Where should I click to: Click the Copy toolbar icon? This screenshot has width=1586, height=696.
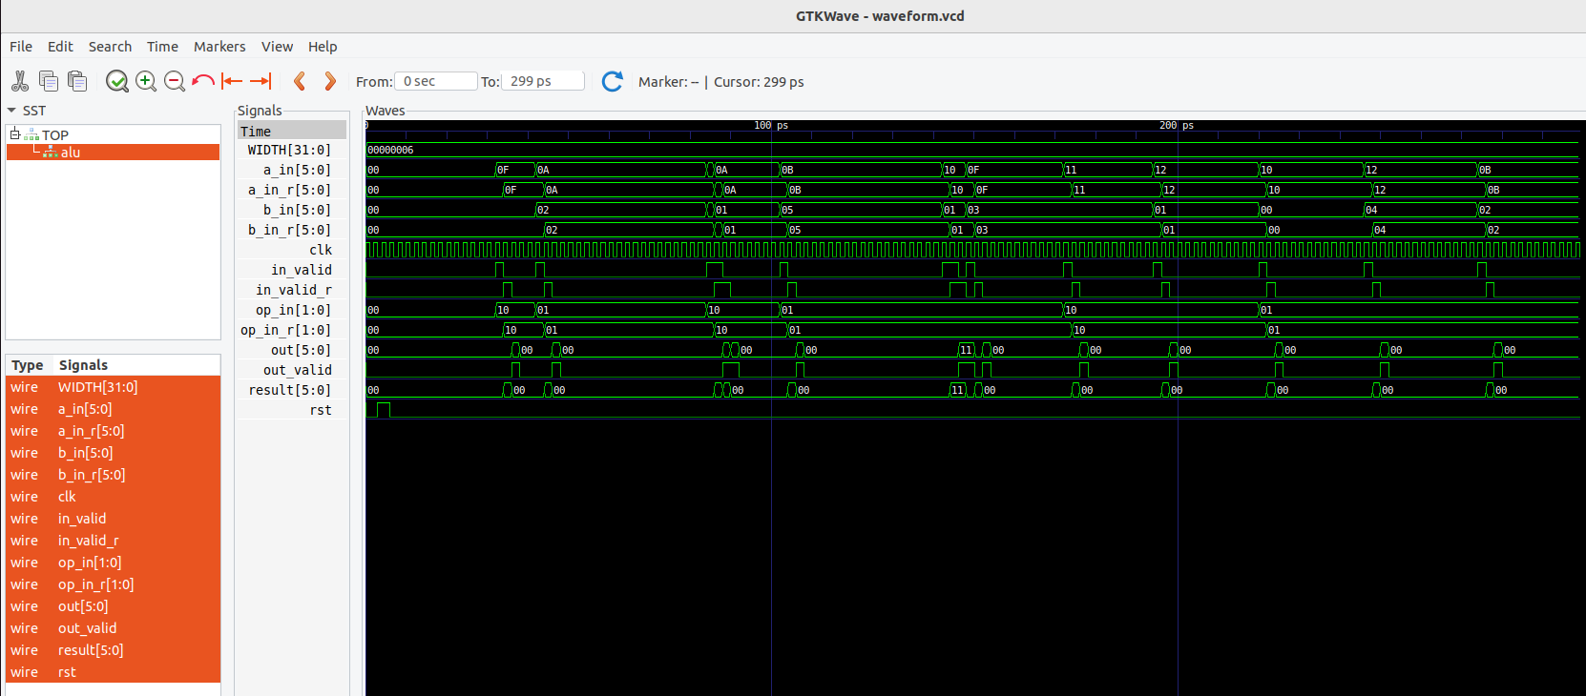[x=49, y=81]
